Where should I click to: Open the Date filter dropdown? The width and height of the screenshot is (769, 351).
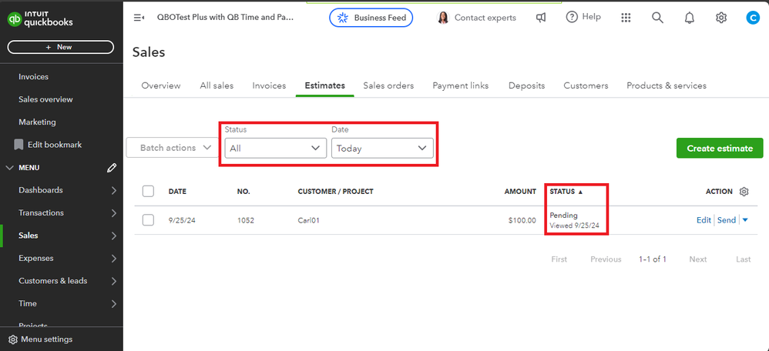[381, 148]
